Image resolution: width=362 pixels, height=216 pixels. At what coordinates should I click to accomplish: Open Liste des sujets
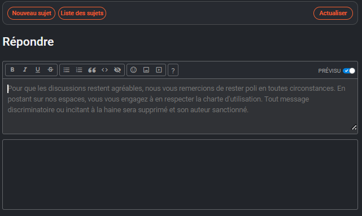point(82,13)
